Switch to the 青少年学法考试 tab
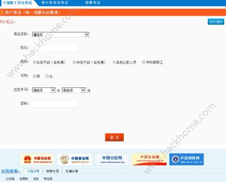The image size is (226, 182). [55, 3]
